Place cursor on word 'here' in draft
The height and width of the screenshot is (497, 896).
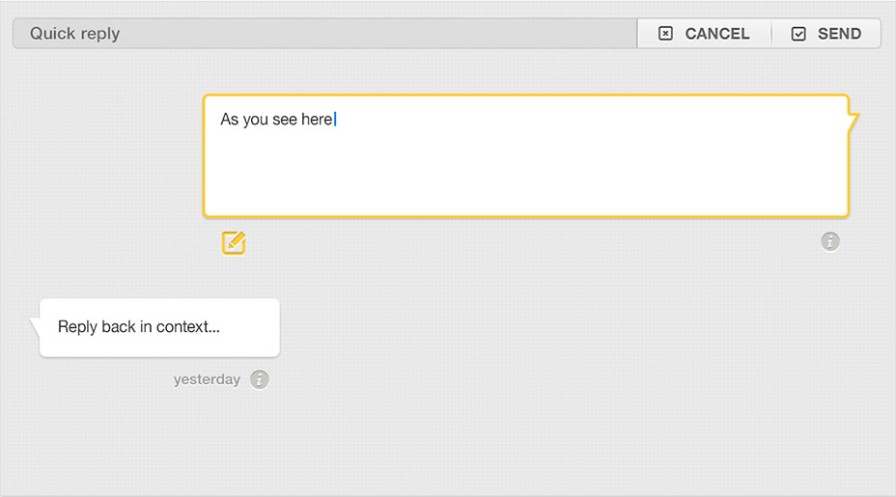click(317, 119)
